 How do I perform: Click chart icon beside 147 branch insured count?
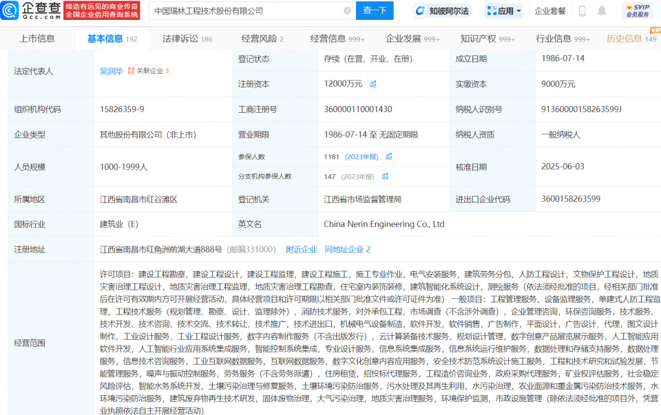[x=385, y=177]
